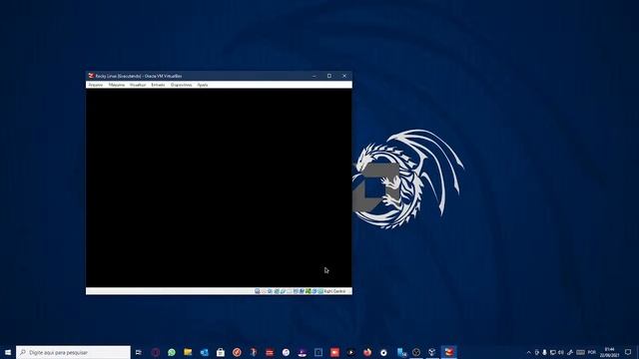Click the VirtualBox logo in the title bar
This screenshot has width=639, height=359.
coord(91,76)
